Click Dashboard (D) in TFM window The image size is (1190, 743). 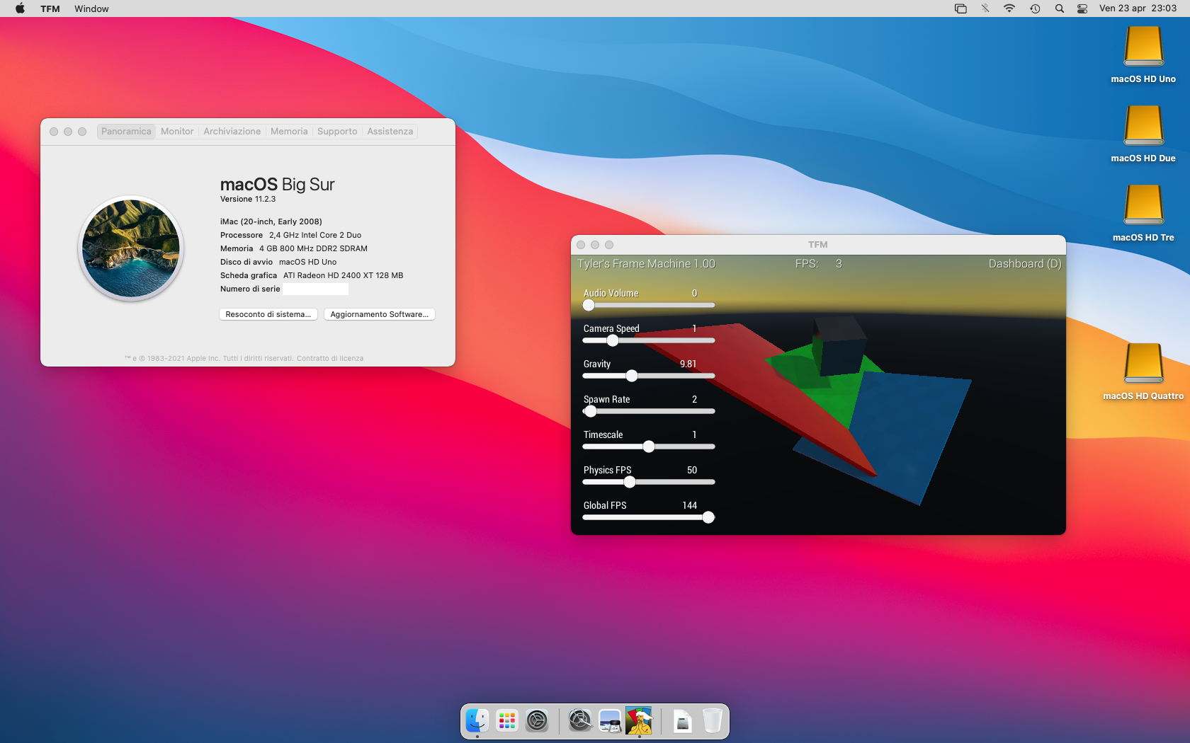1025,263
